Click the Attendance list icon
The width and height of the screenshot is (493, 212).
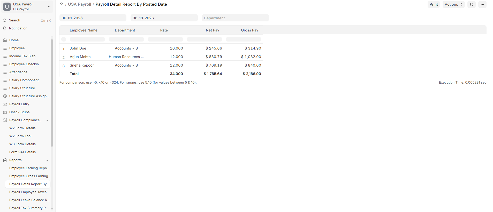(5, 72)
